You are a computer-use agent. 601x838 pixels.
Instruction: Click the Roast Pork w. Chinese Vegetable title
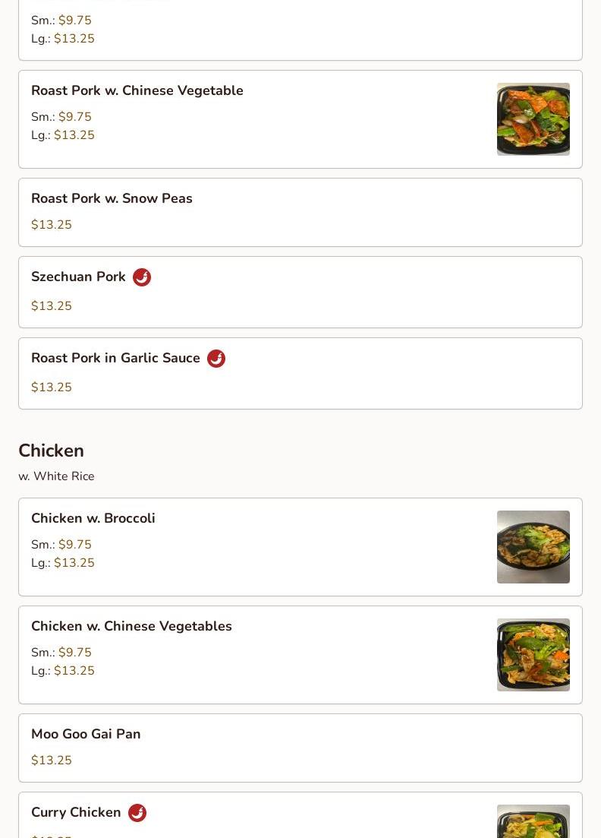point(137,91)
